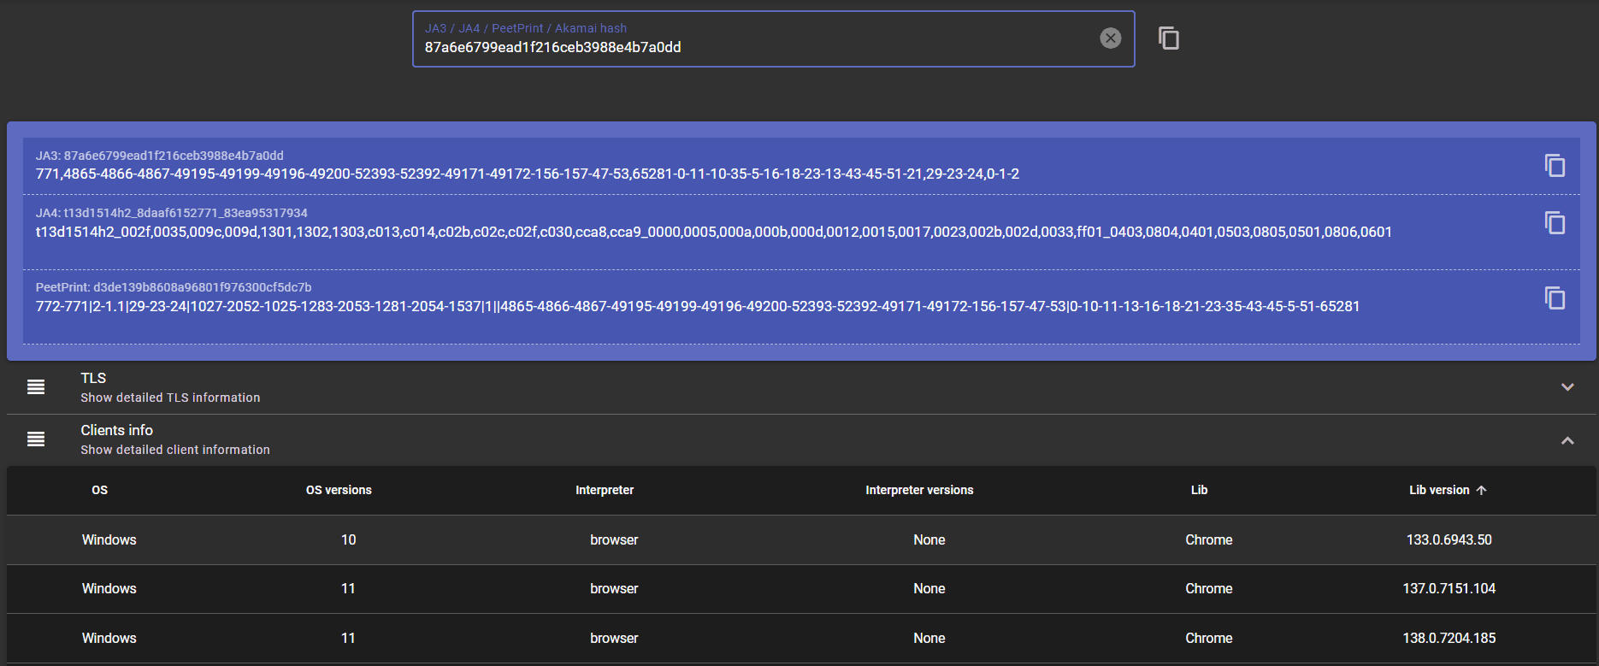
Task: Click Windows in the 138.0.7204.185 row
Action: tap(109, 638)
